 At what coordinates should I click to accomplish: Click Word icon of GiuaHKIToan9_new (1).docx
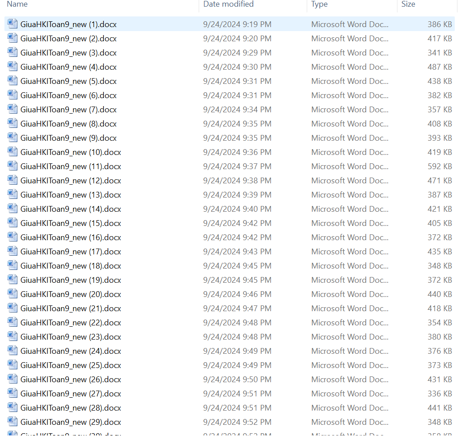(12, 24)
